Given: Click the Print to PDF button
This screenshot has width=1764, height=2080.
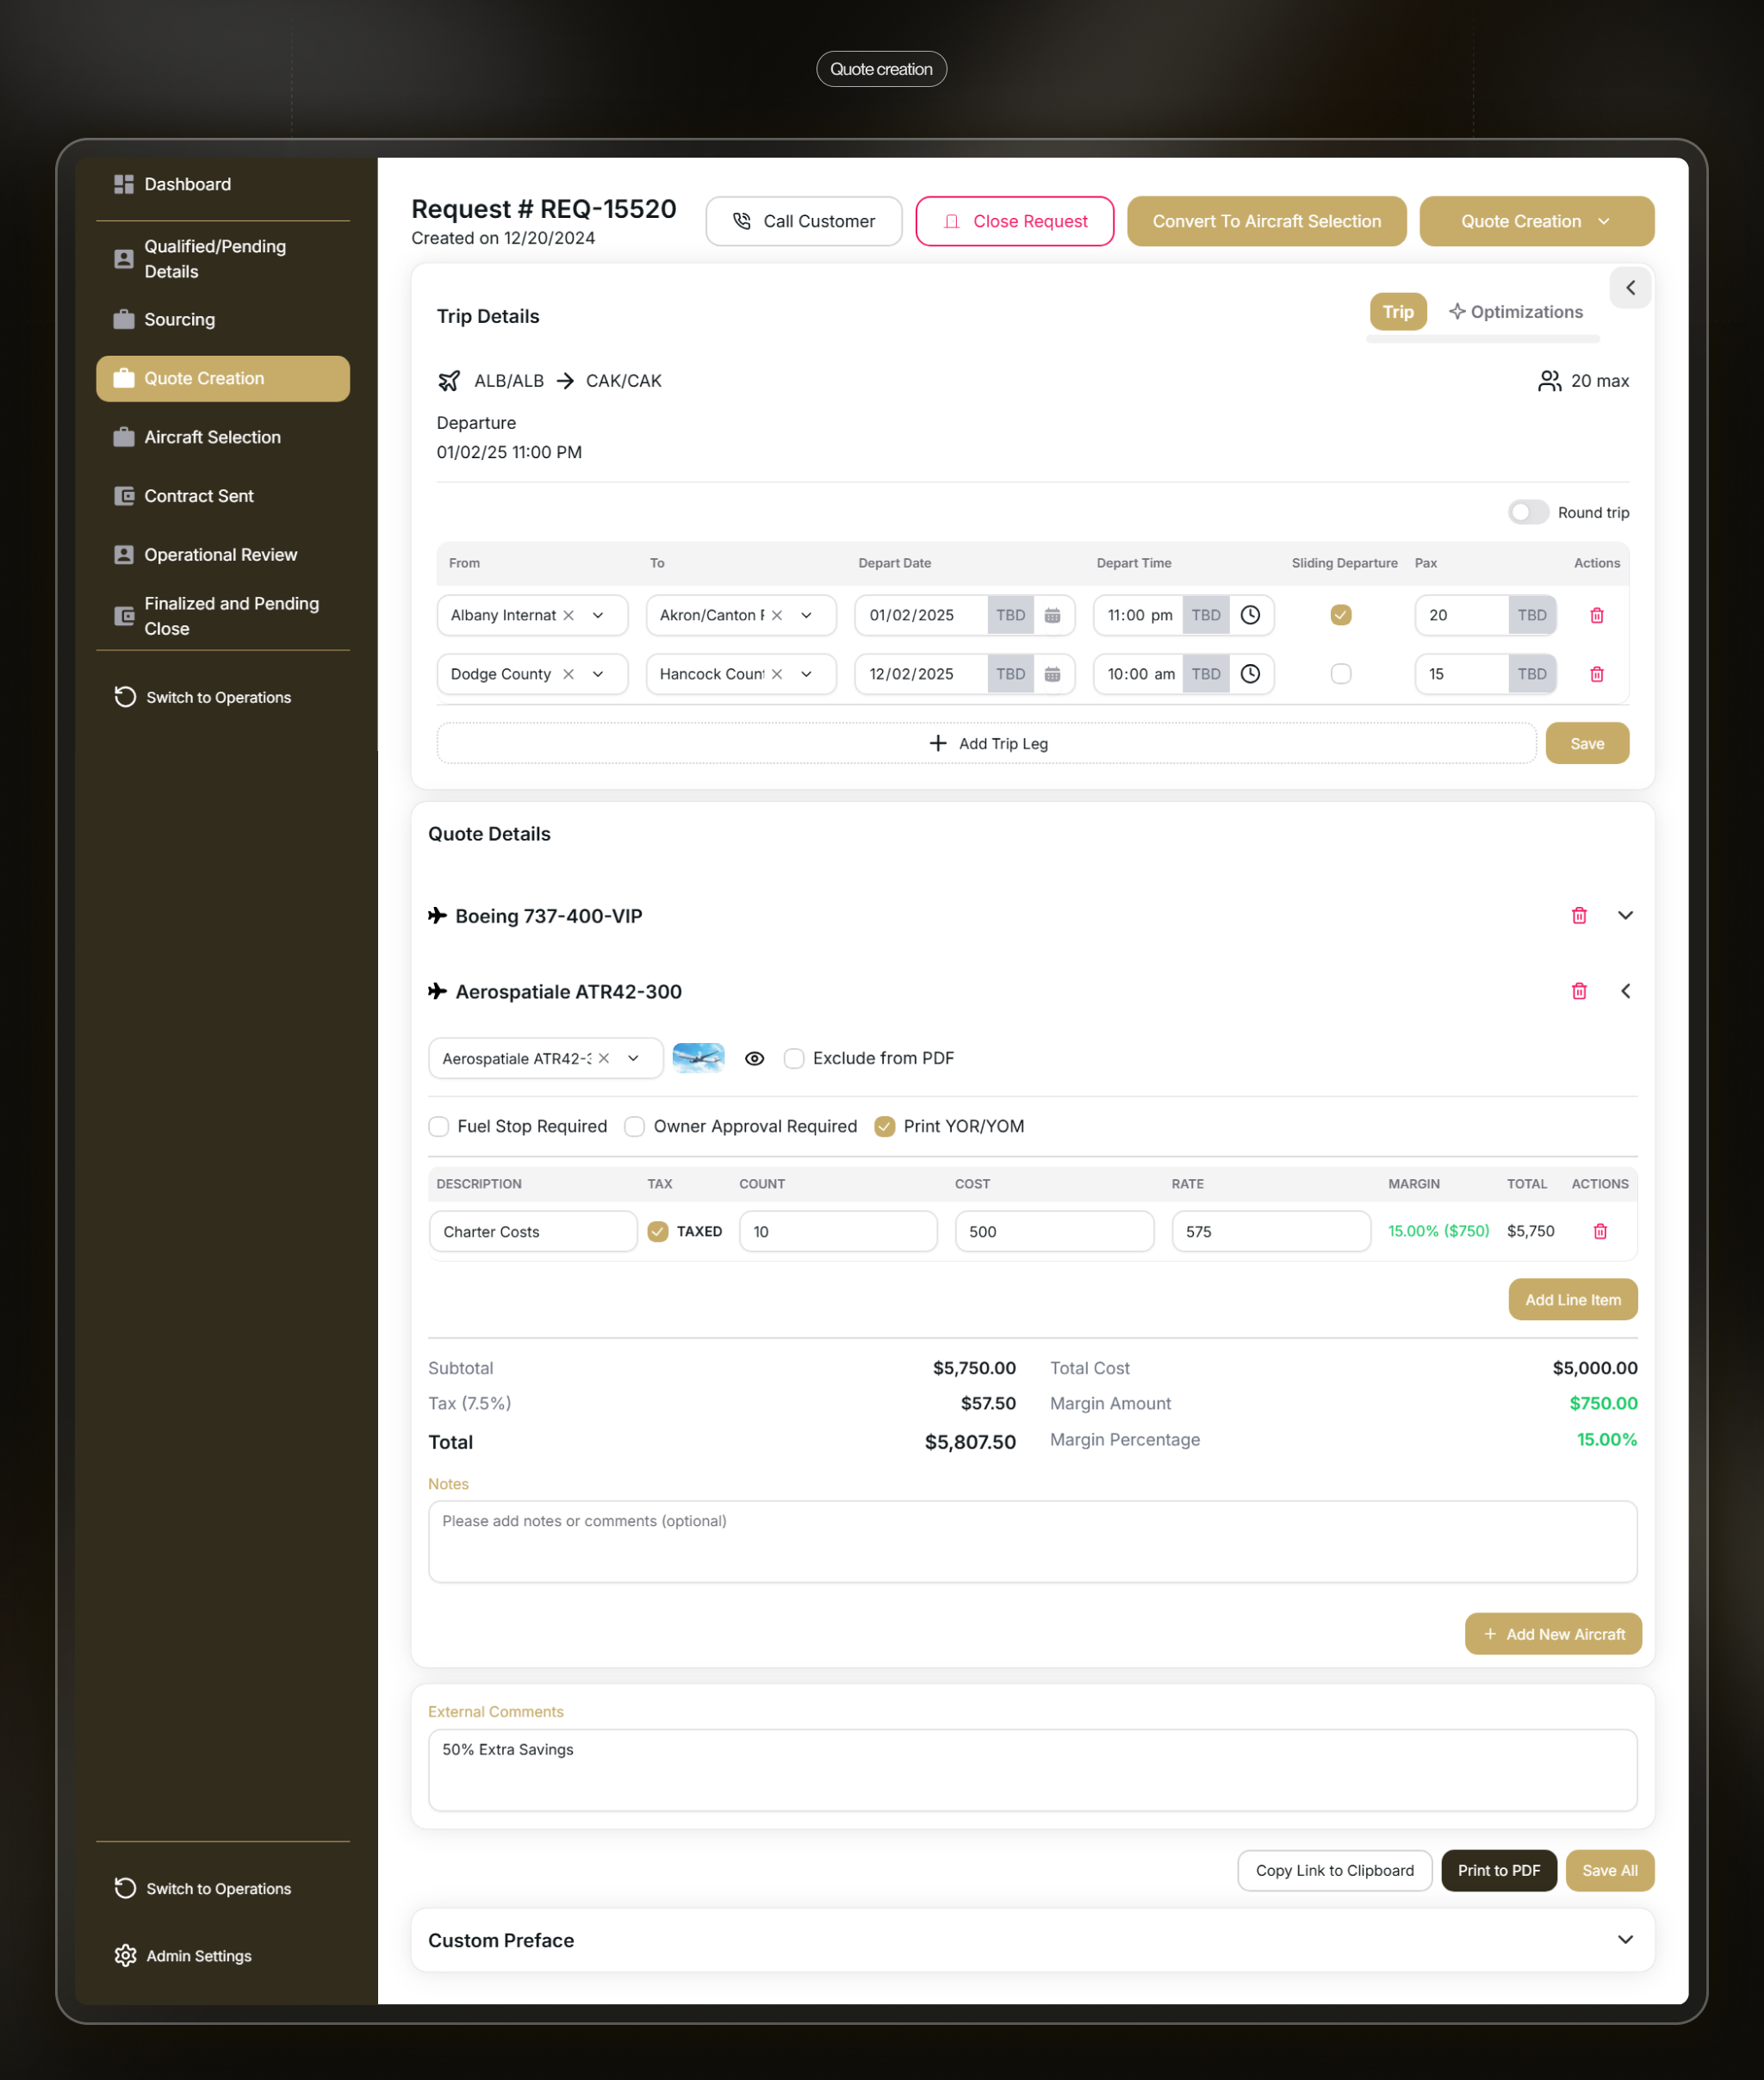Looking at the screenshot, I should 1499,1870.
